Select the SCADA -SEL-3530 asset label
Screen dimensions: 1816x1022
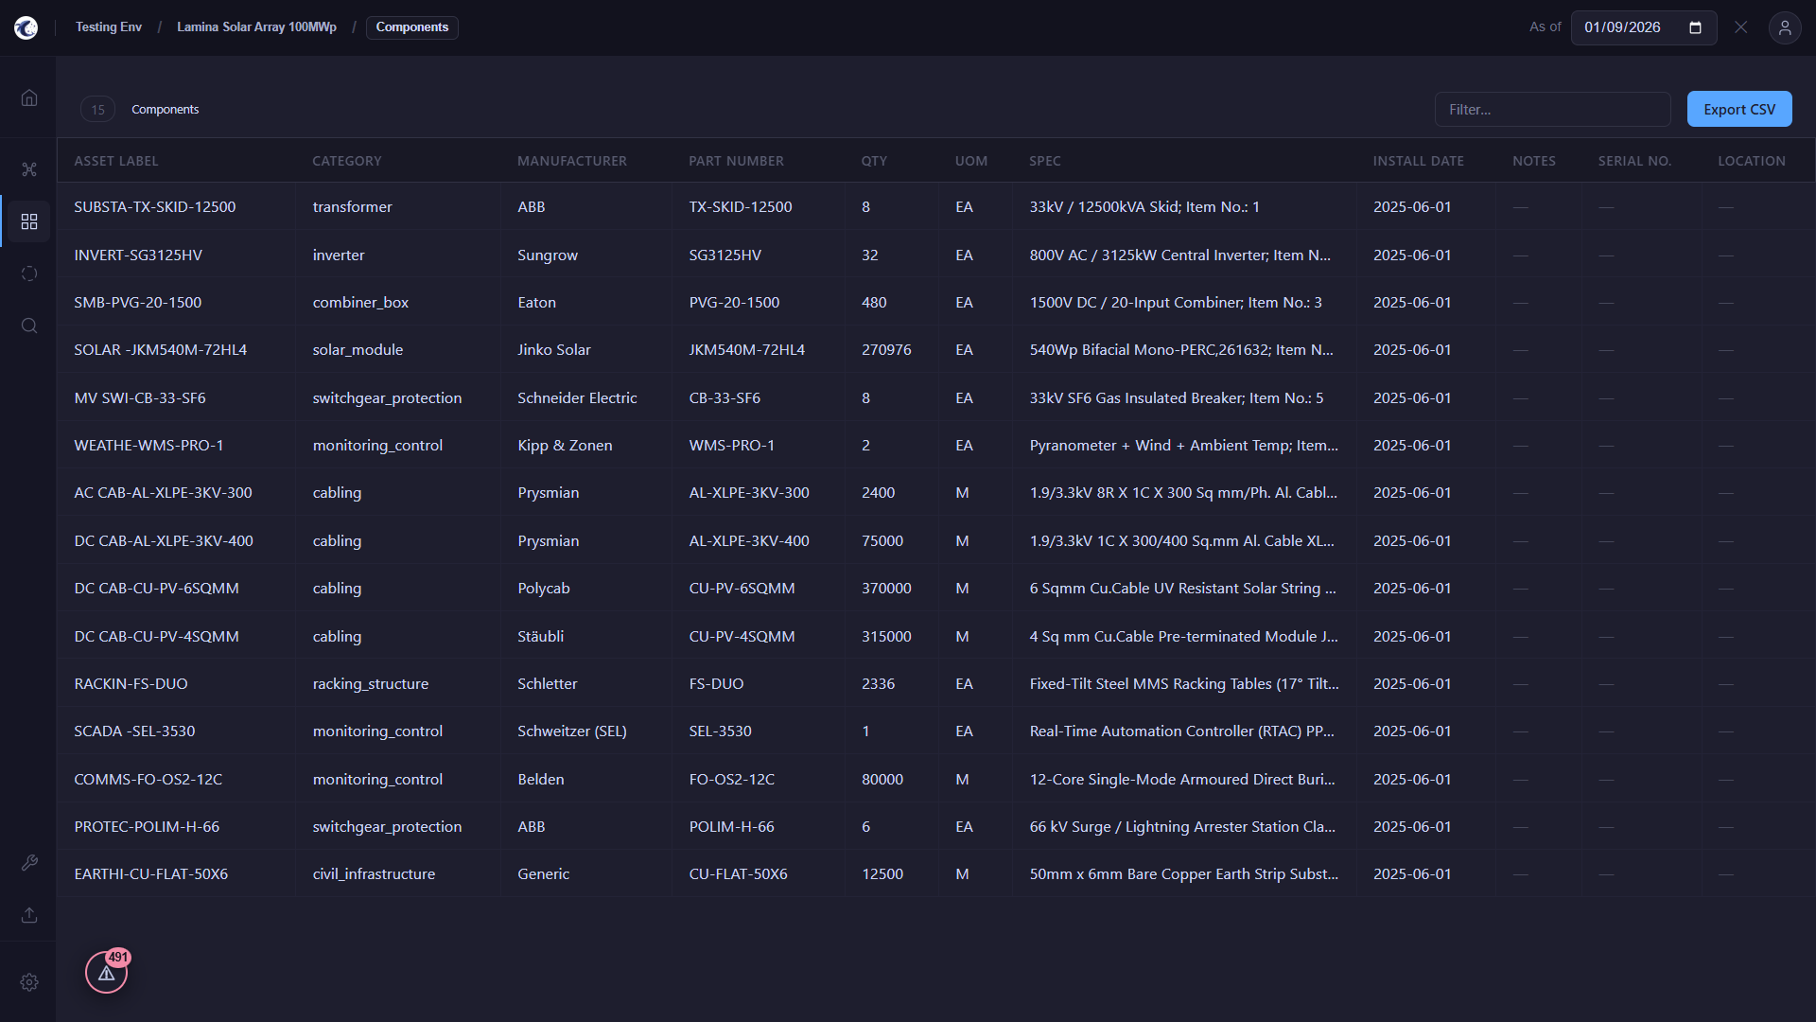pyautogui.click(x=134, y=731)
